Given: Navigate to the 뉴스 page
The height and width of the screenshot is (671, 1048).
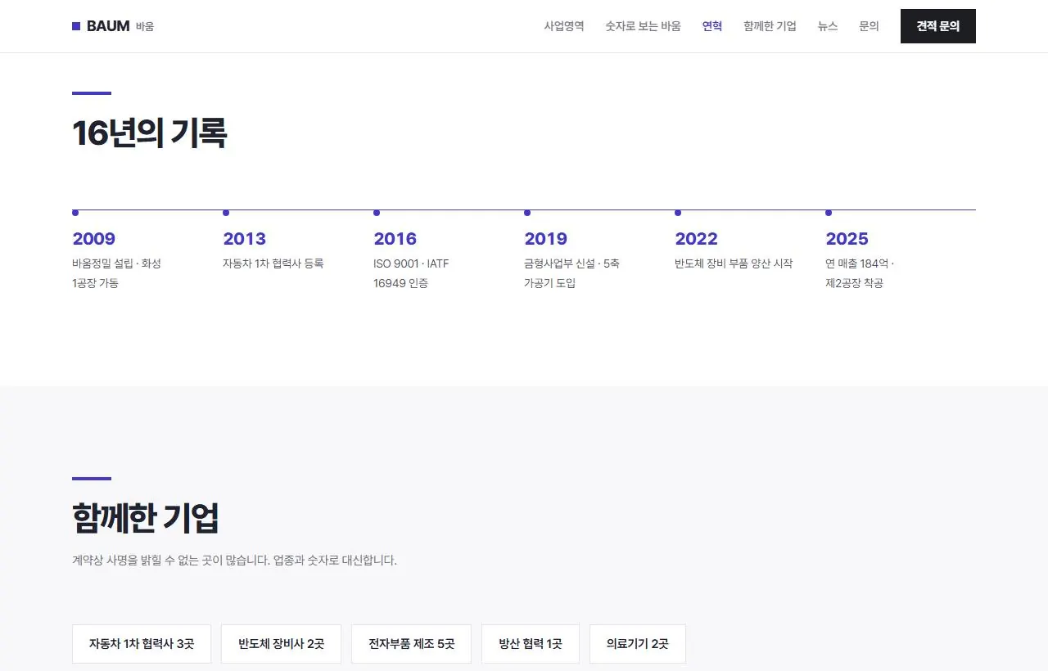Looking at the screenshot, I should pos(828,26).
